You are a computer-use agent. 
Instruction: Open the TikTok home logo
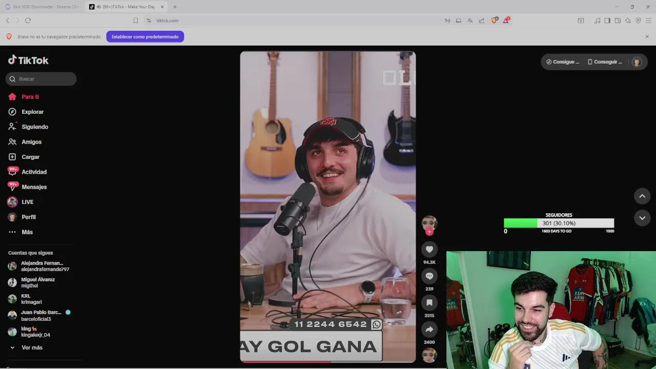pos(28,60)
